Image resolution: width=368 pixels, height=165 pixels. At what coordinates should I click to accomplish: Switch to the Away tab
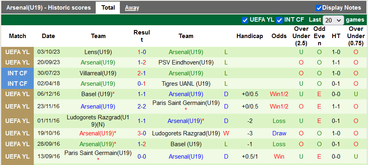point(132,8)
